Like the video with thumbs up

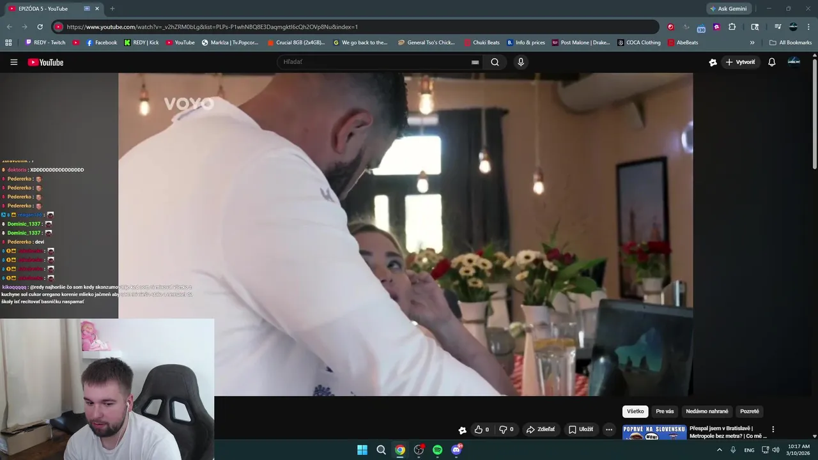click(482, 429)
